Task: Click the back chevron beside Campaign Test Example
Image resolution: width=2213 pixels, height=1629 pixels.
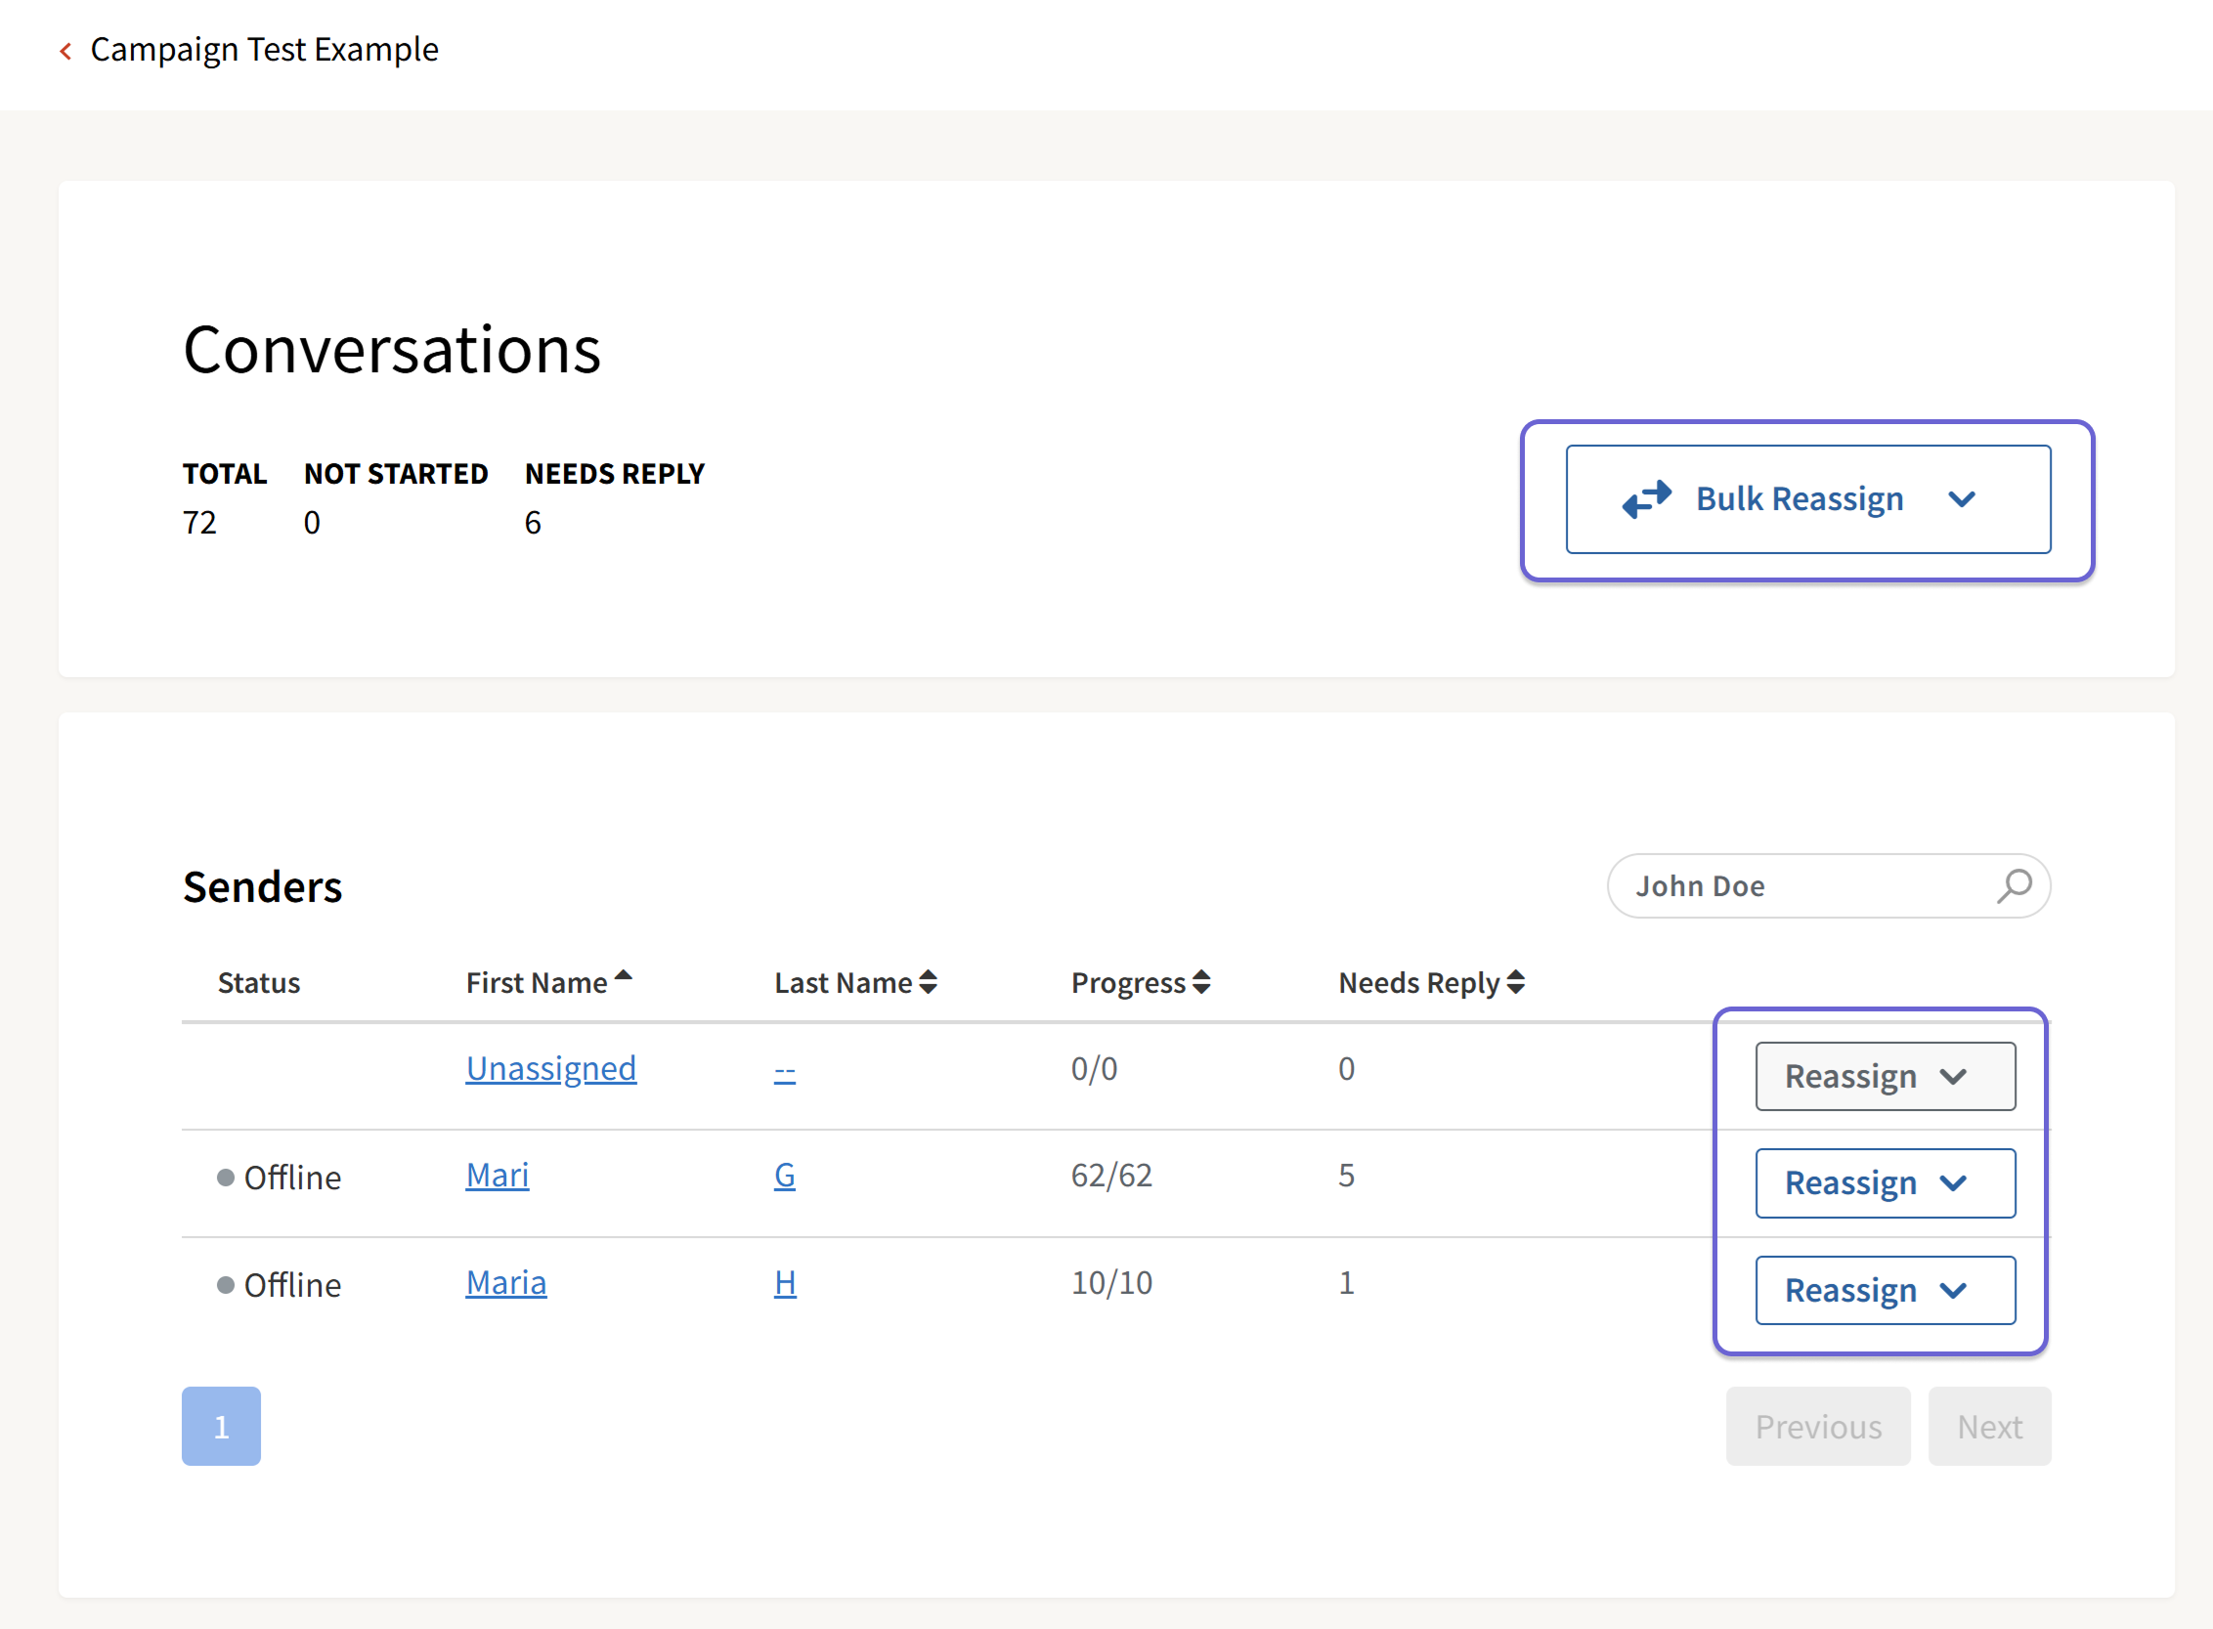Action: 65,50
